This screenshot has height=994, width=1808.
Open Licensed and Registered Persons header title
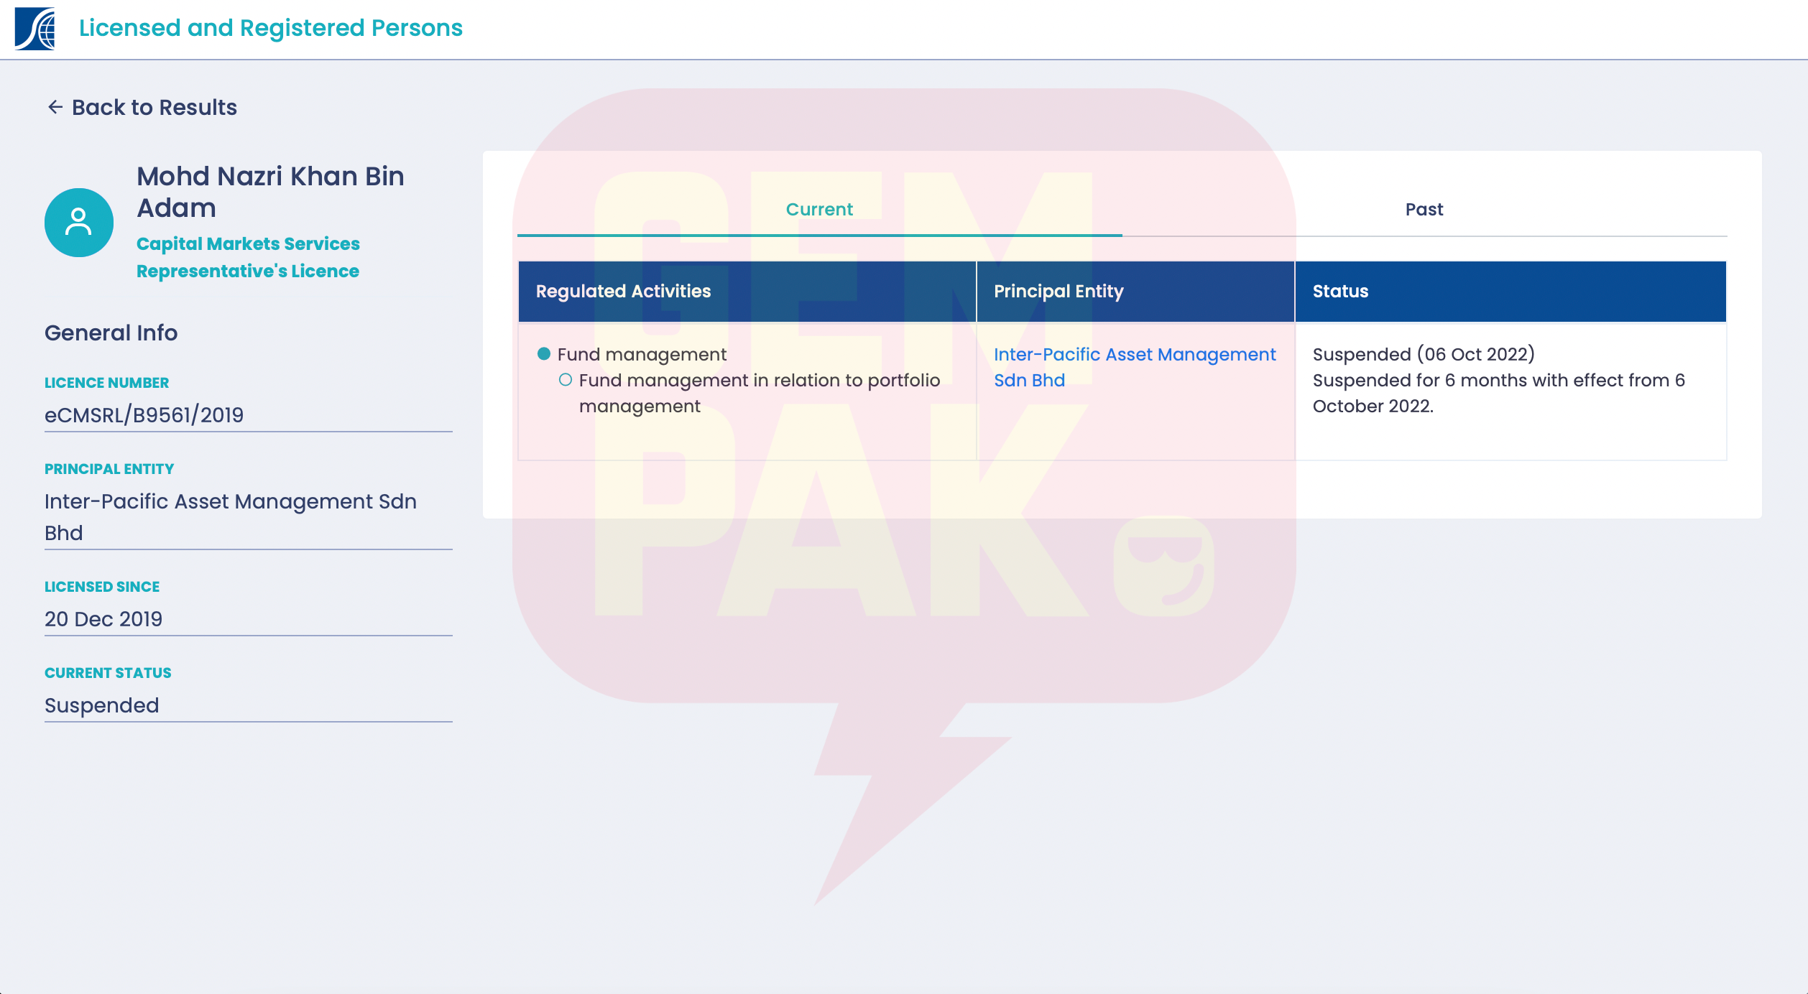271,27
